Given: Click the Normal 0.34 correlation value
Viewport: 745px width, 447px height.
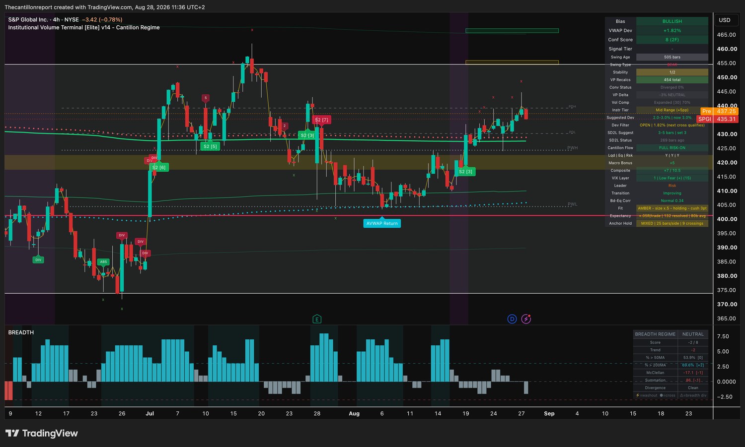Looking at the screenshot, I should click(672, 201).
